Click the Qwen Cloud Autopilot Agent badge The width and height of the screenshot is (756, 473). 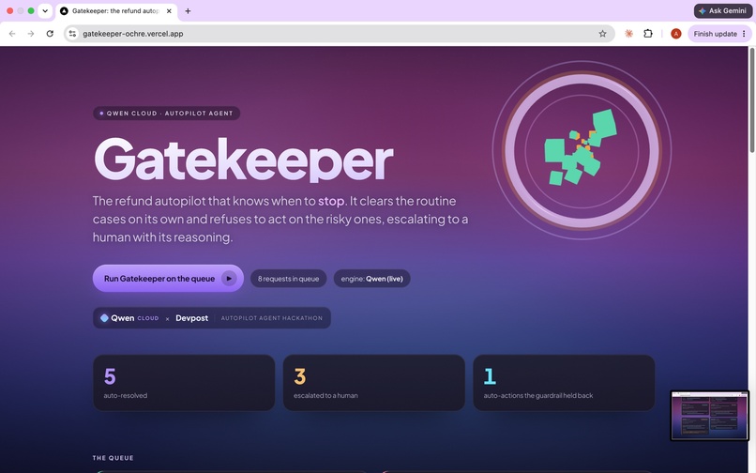(166, 114)
